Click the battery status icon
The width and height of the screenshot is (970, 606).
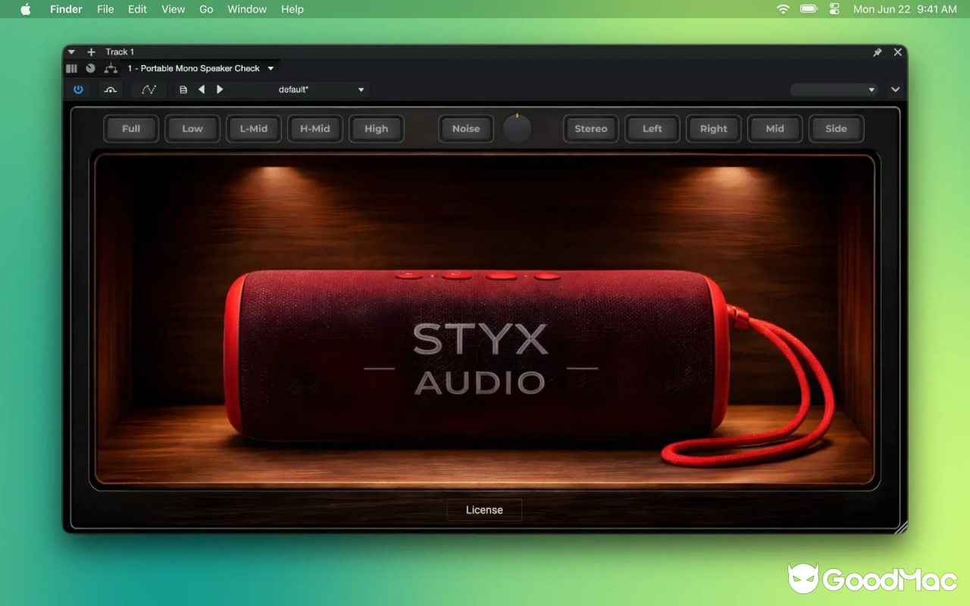(809, 9)
